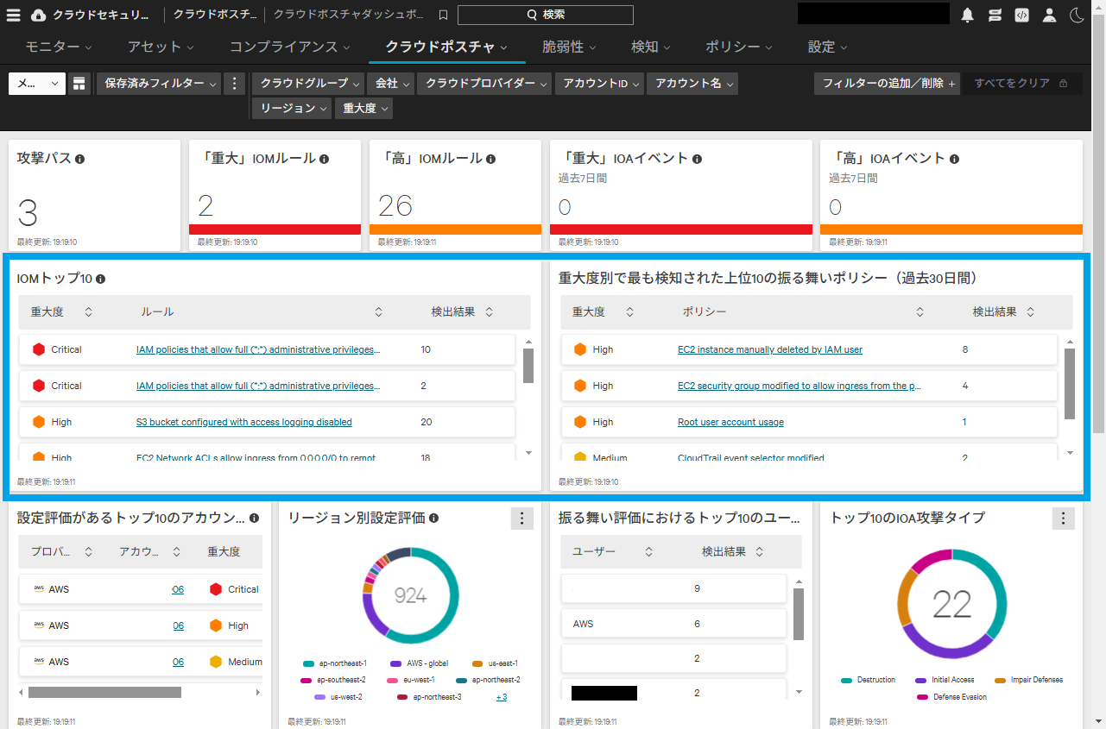Open EC2 instance manually deleted by IAM user link
This screenshot has width=1106, height=729.
(x=770, y=349)
